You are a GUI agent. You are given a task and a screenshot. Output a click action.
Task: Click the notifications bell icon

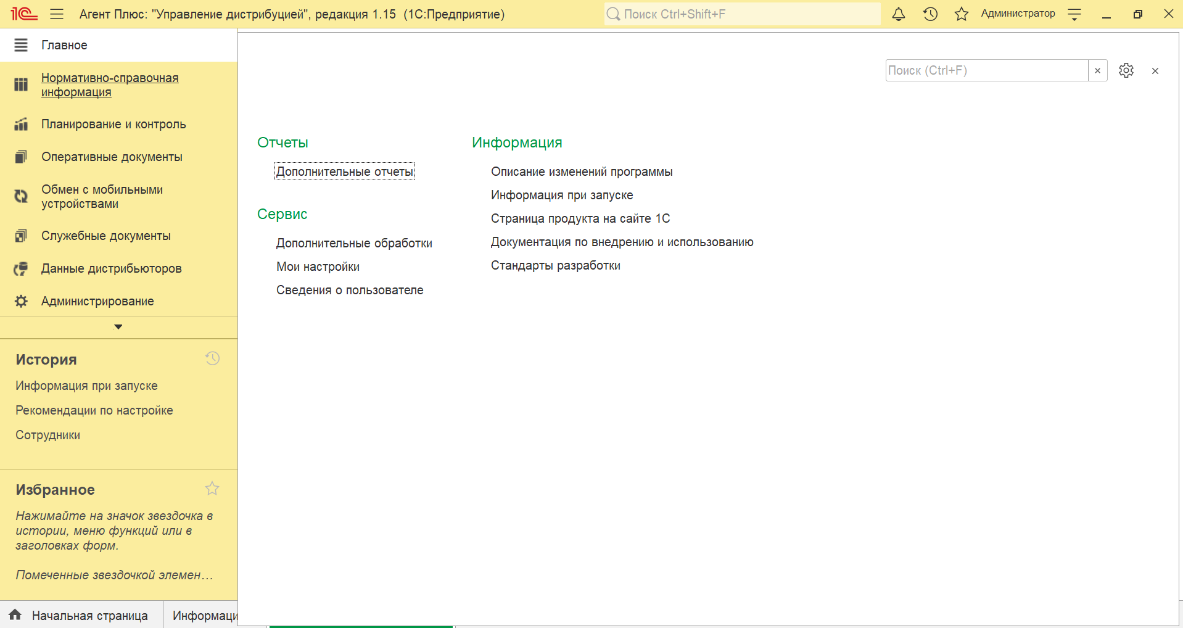point(899,14)
